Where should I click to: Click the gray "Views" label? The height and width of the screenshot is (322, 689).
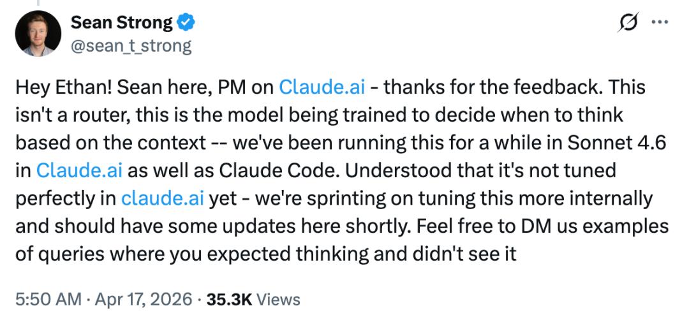[279, 298]
